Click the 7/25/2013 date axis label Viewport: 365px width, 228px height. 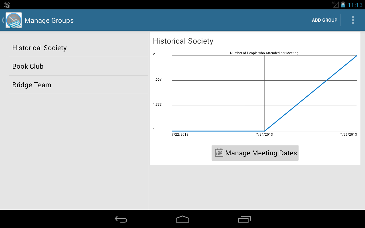348,135
